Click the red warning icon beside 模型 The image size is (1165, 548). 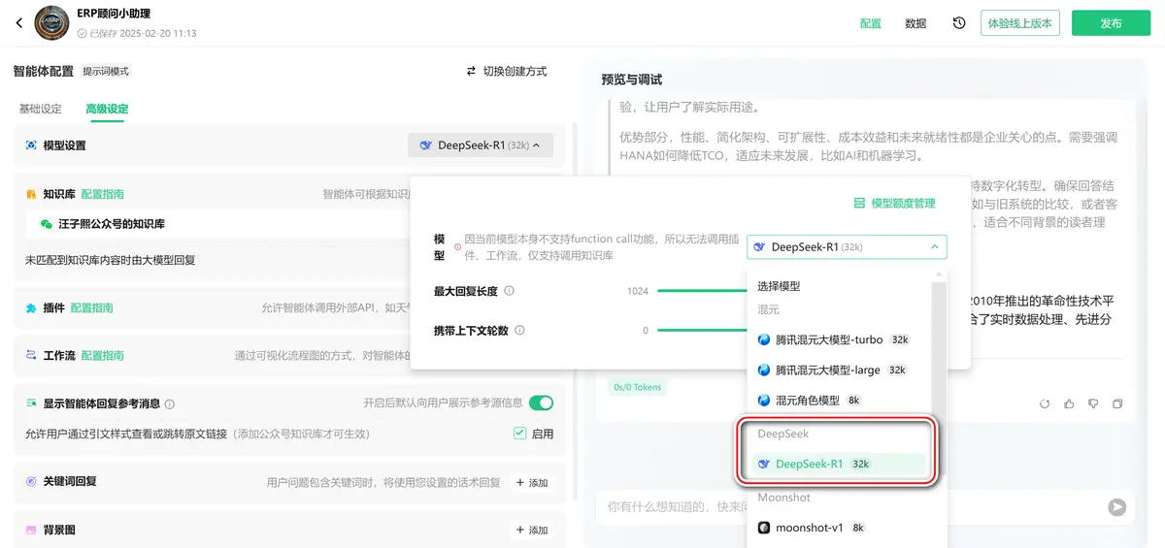pos(457,246)
